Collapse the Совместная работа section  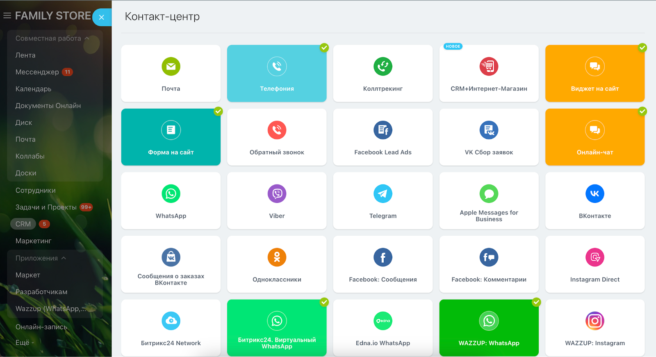[52, 38]
